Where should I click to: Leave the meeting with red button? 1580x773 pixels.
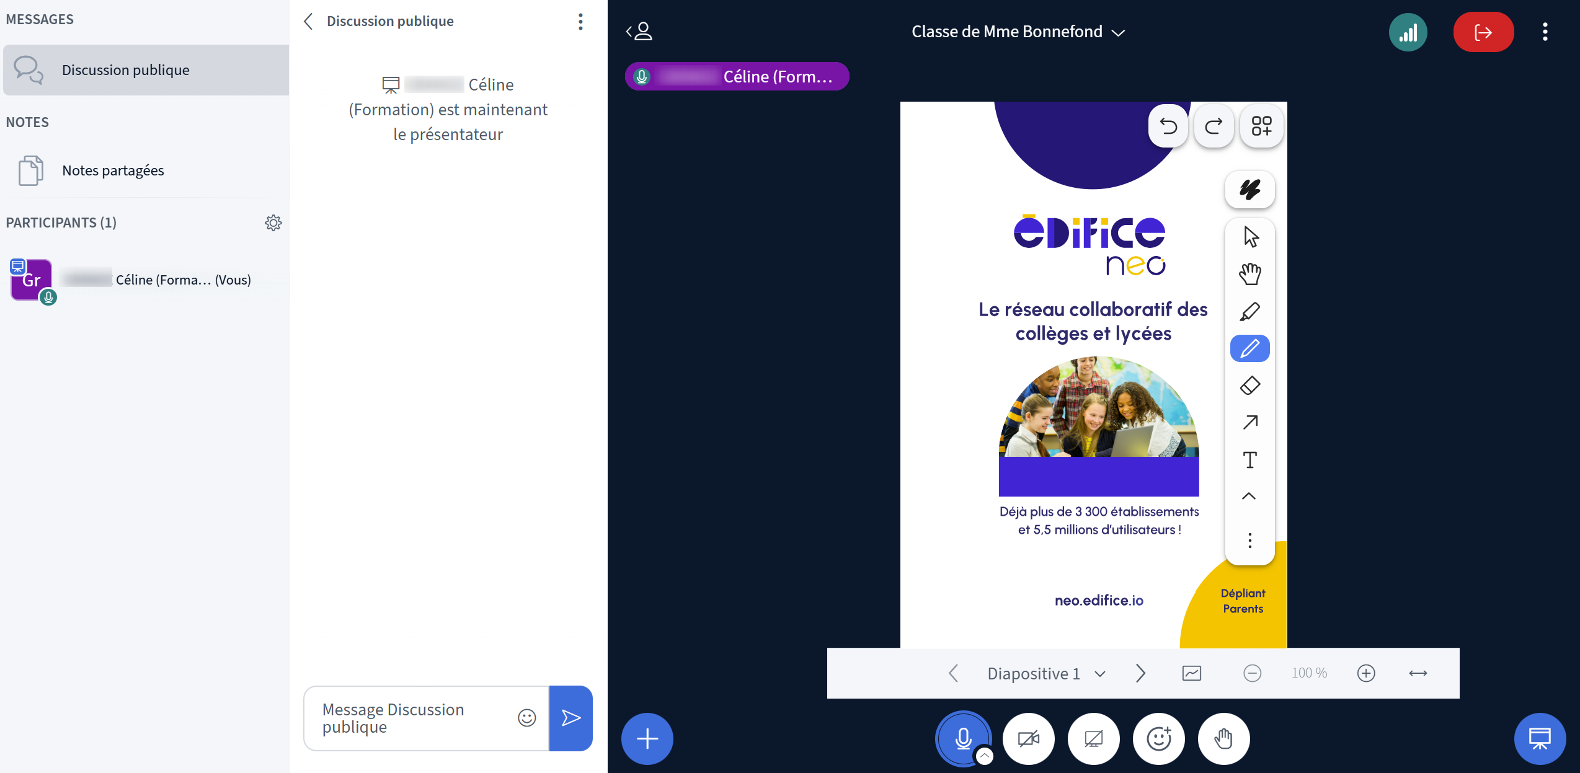coord(1483,32)
